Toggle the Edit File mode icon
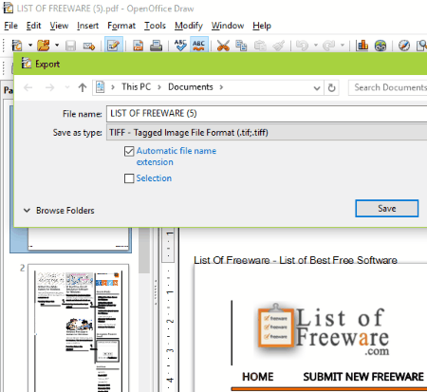Screen dimensions: 427x392 (114, 46)
